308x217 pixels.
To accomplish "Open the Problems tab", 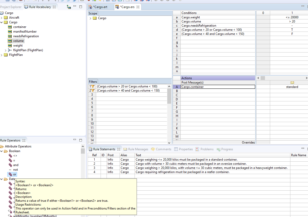I will (x=205, y=149).
